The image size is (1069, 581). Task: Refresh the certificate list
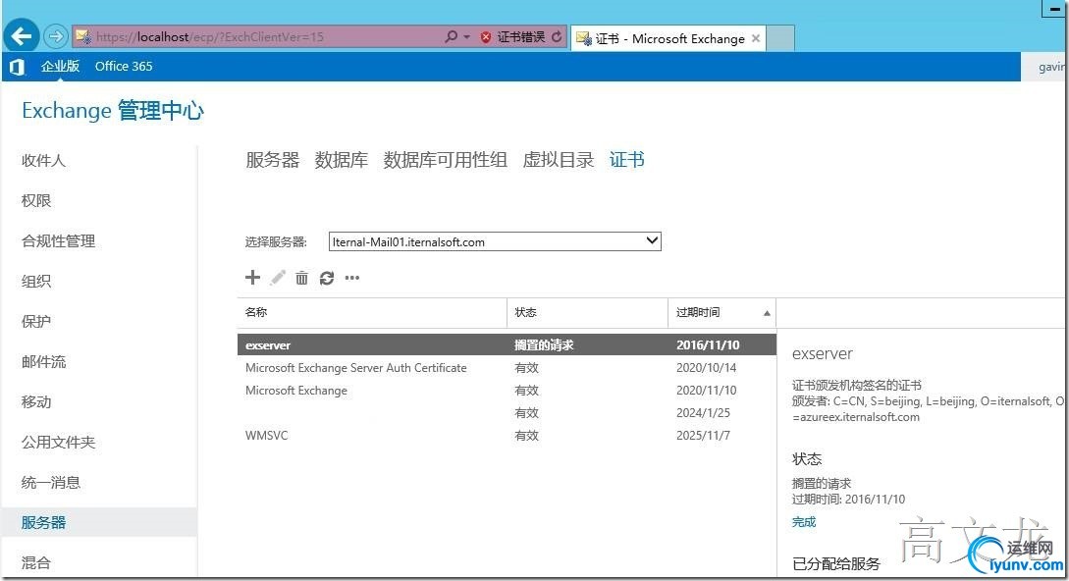[x=327, y=278]
